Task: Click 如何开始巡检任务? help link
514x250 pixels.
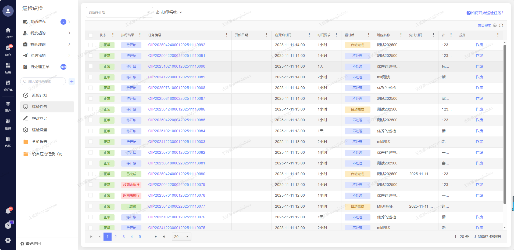Action: (485, 13)
